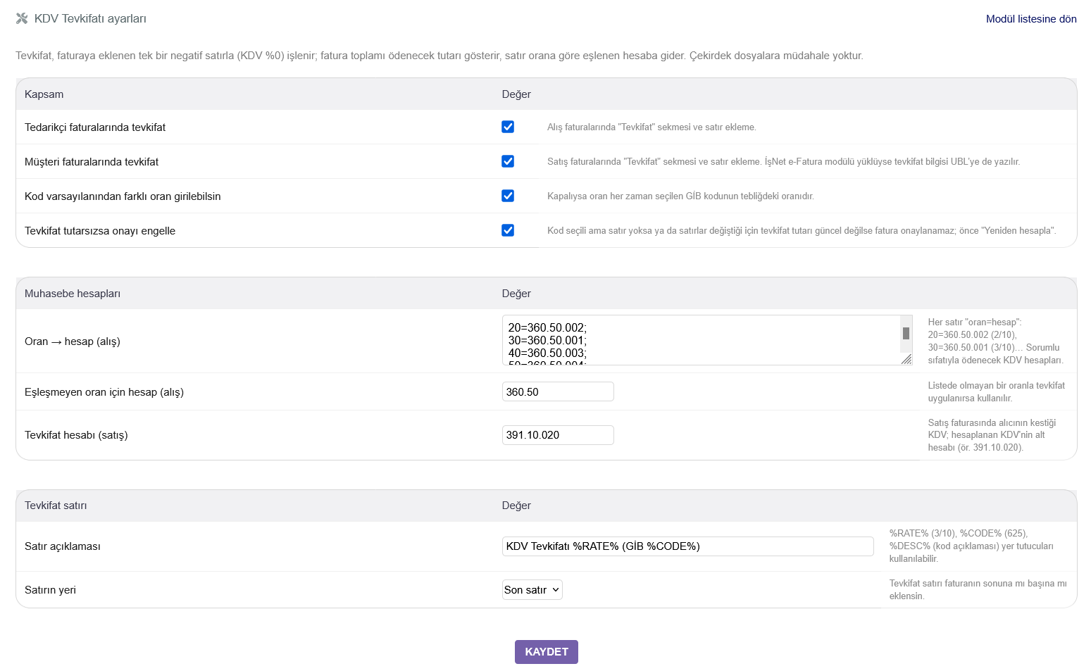
Task: Toggle Tedarikçi faturalarında tevkifat checkbox
Action: pyautogui.click(x=508, y=127)
